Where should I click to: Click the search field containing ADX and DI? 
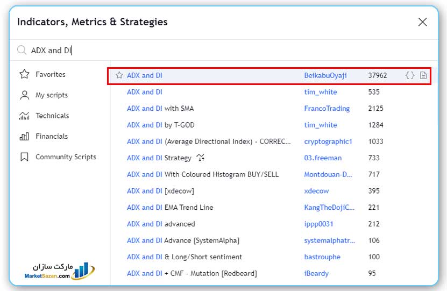215,50
